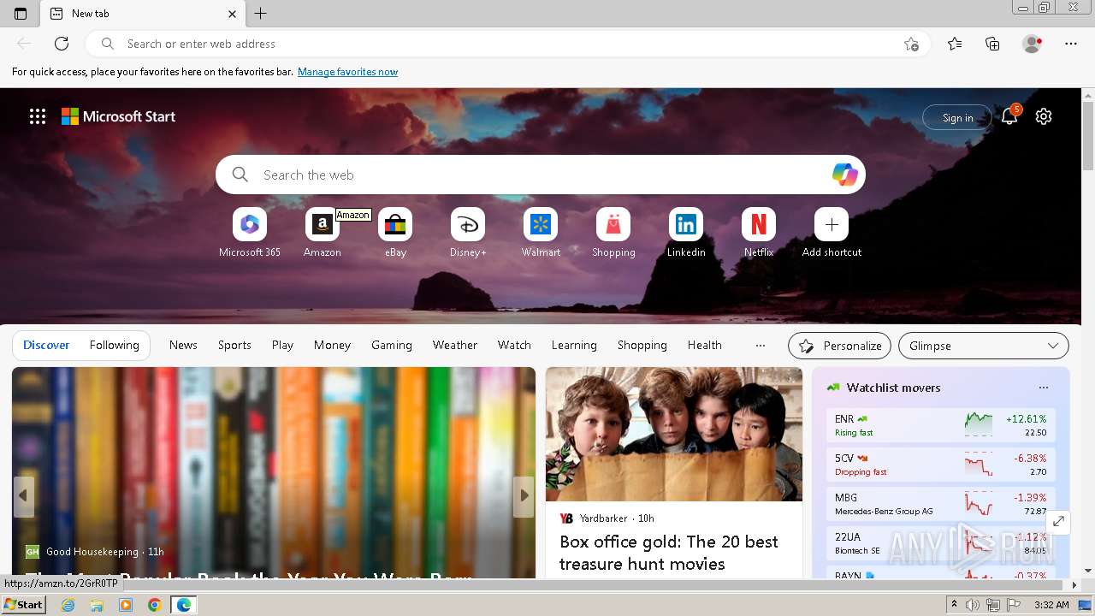Click the Sign in button
The width and height of the screenshot is (1095, 616).
point(957,117)
